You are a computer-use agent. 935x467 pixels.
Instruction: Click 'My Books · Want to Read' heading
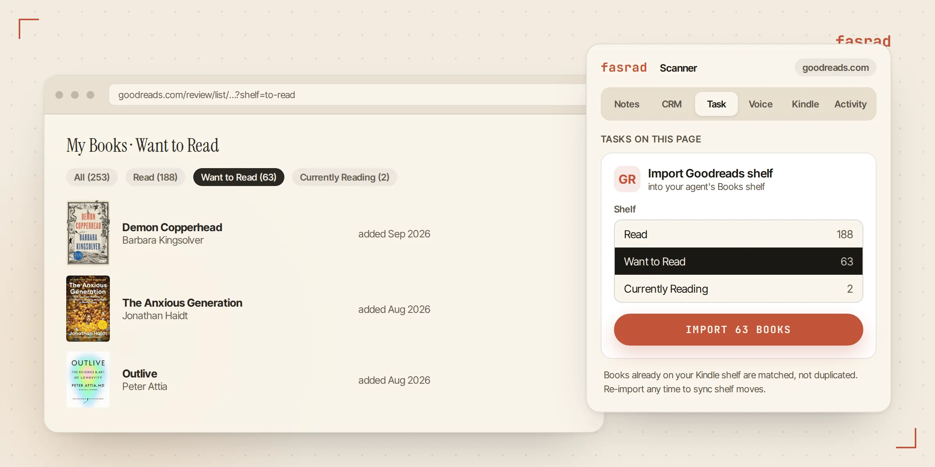pyautogui.click(x=143, y=146)
